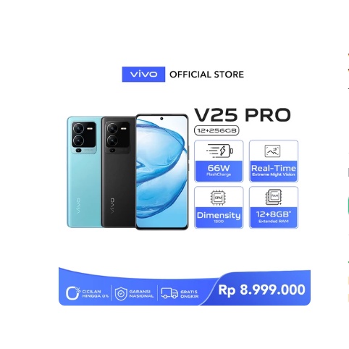Open the 66W FlashCharge feature tile
This screenshot has height=349, width=349.
[219, 161]
